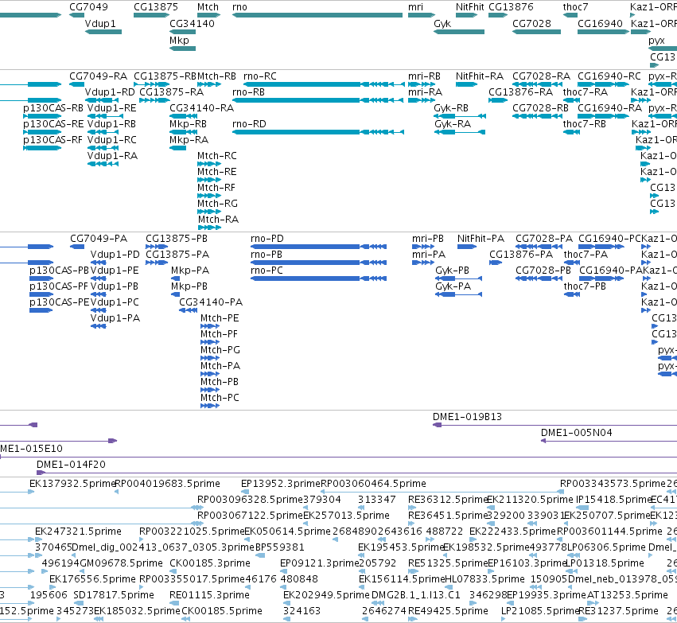Select transcript Vdup1-RE

tap(105, 116)
